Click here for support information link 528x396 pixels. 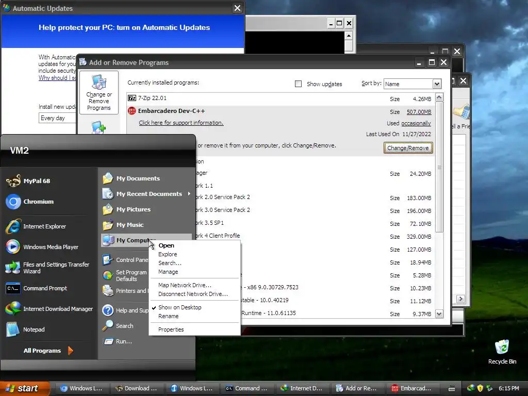pyautogui.click(x=181, y=123)
